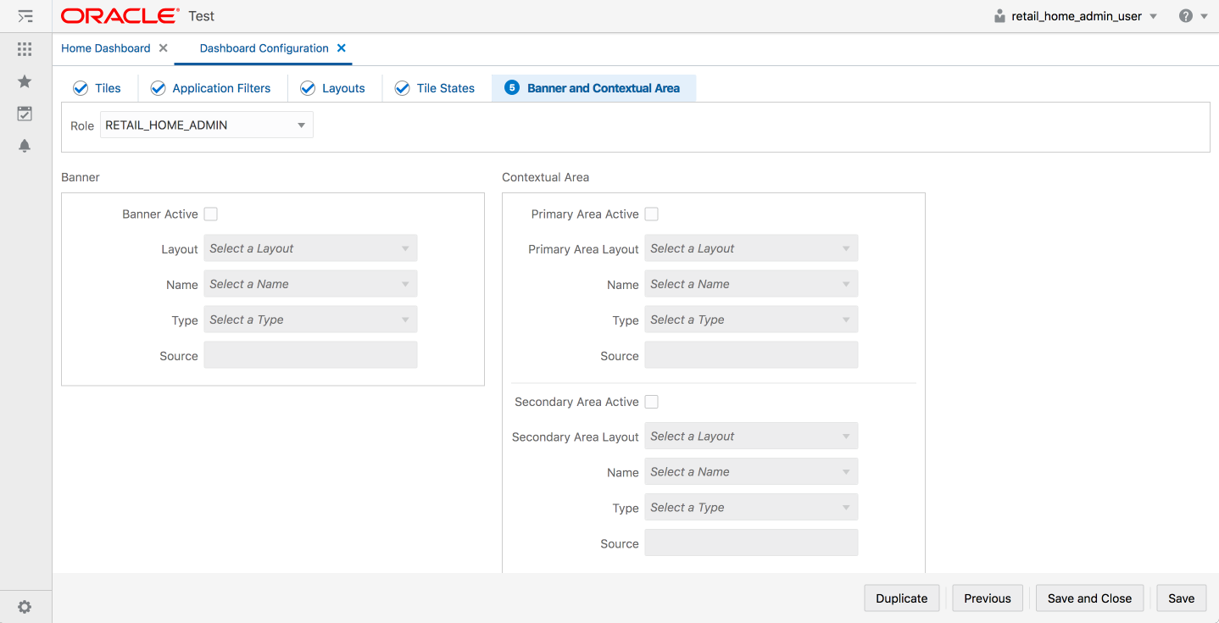
Task: Open the Banner Name dropdown
Action: pyautogui.click(x=310, y=284)
